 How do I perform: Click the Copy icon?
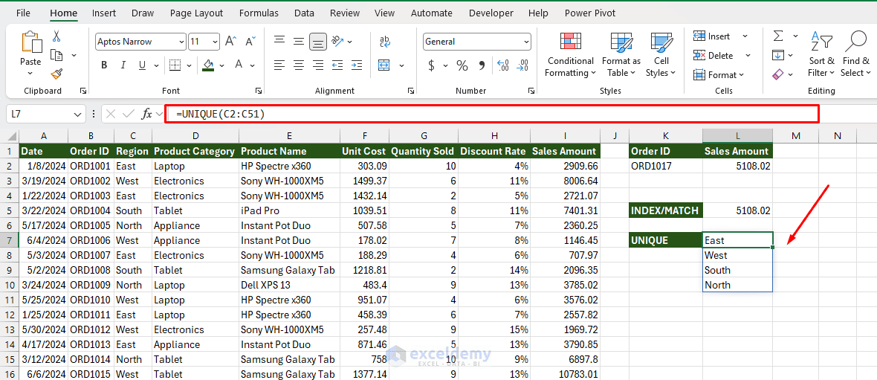pos(56,55)
